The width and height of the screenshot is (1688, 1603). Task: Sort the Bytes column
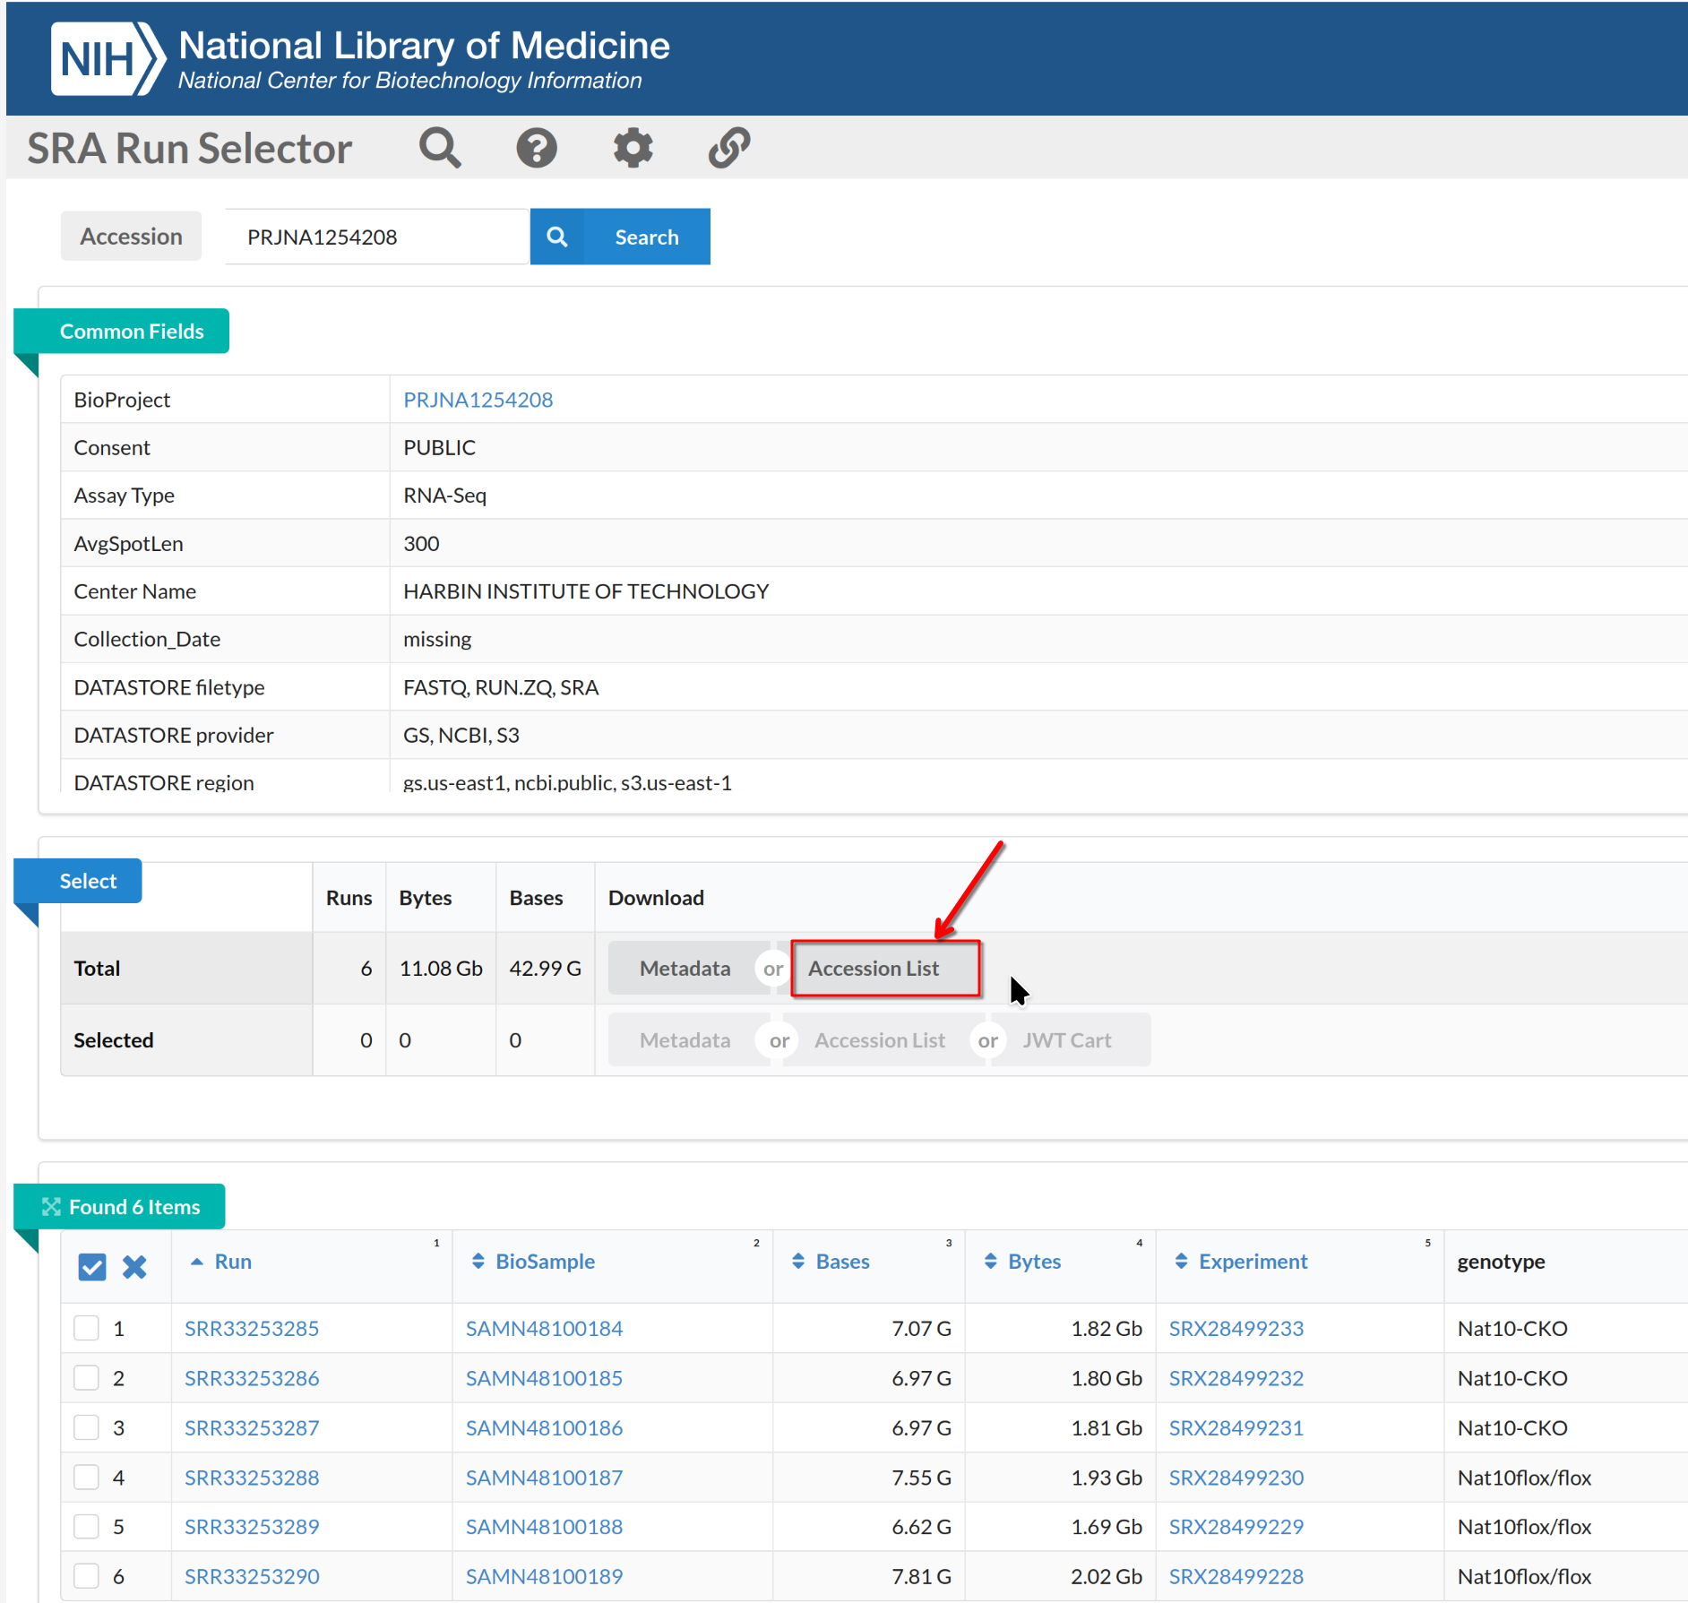(991, 1261)
